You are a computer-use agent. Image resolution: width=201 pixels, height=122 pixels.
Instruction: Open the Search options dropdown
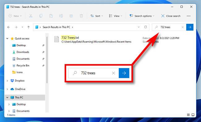pos(142,16)
